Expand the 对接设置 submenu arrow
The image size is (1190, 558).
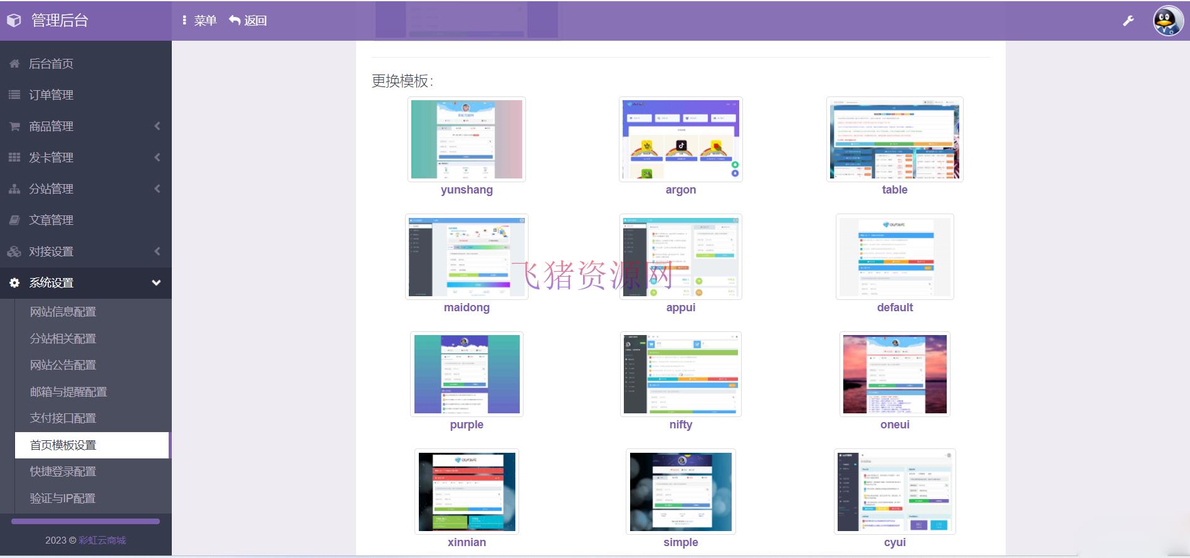(x=157, y=251)
